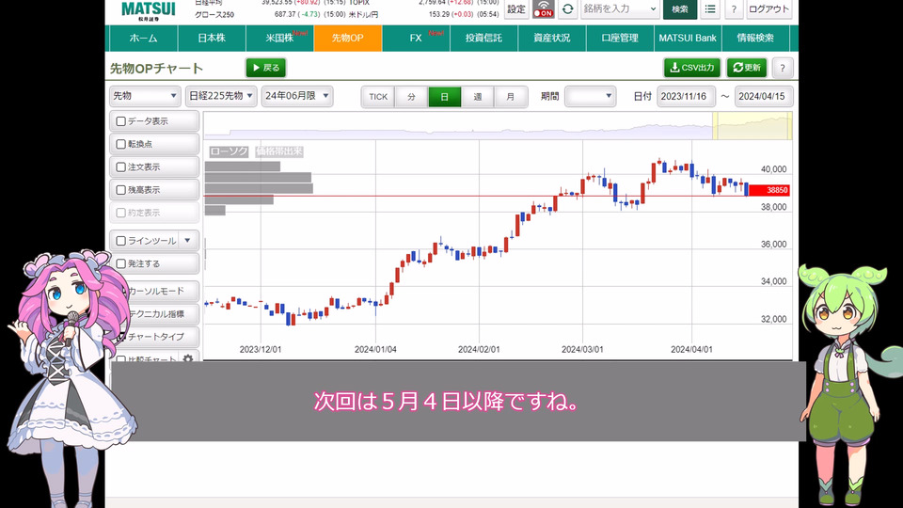Screen dimensions: 903x508
Task: Click the ログアウト button
Action: (x=768, y=8)
